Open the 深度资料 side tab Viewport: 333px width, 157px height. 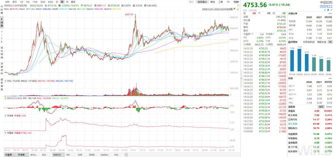pyautogui.click(x=2, y=68)
